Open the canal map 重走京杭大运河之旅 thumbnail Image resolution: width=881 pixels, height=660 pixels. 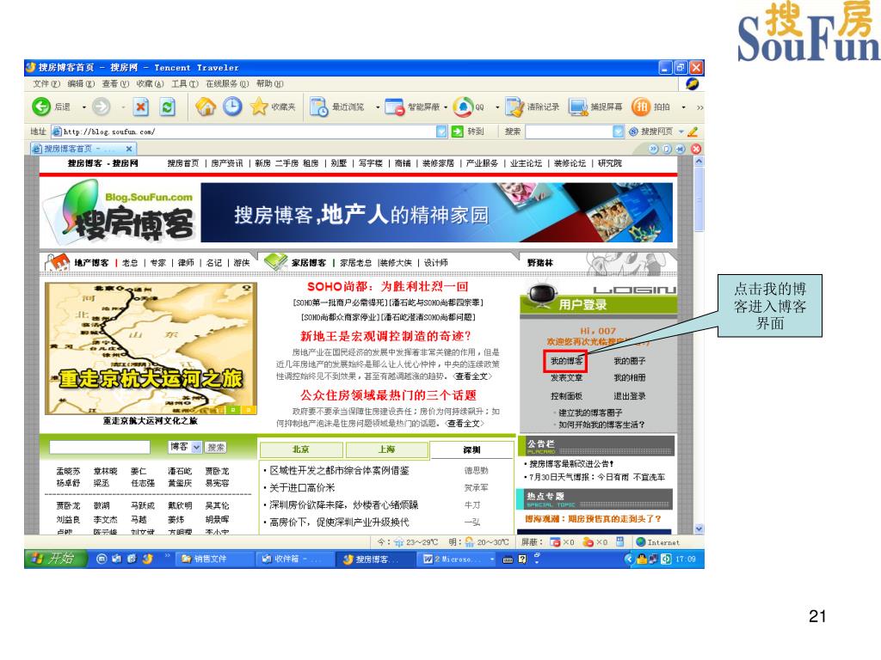click(x=151, y=349)
